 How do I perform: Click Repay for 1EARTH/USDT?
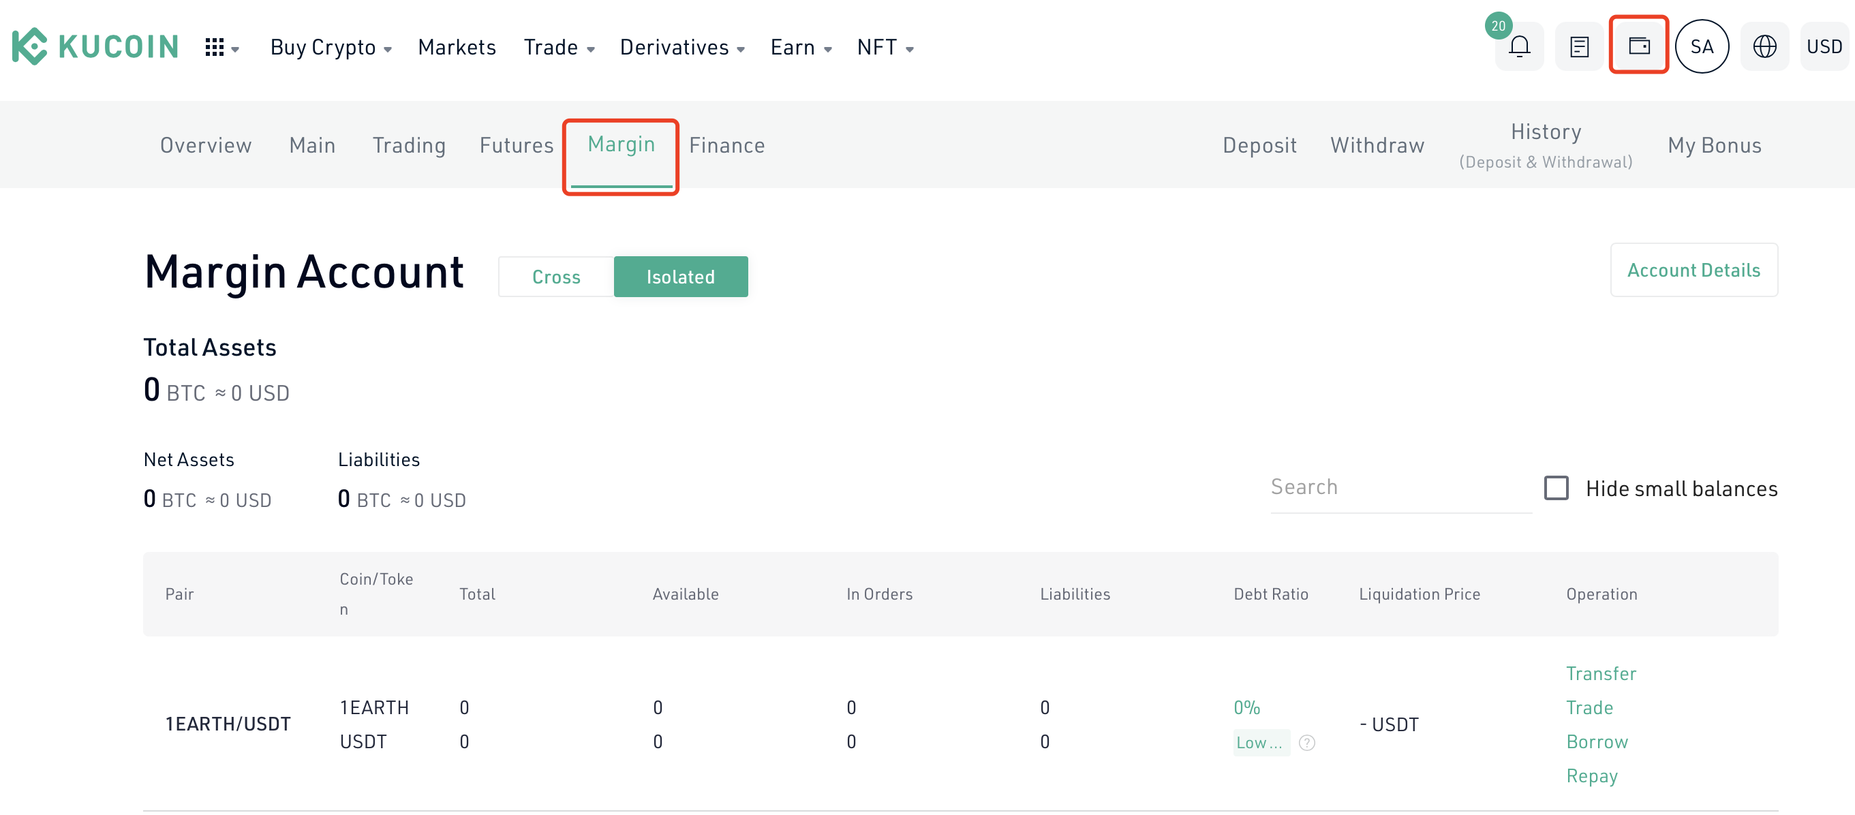[x=1591, y=775]
